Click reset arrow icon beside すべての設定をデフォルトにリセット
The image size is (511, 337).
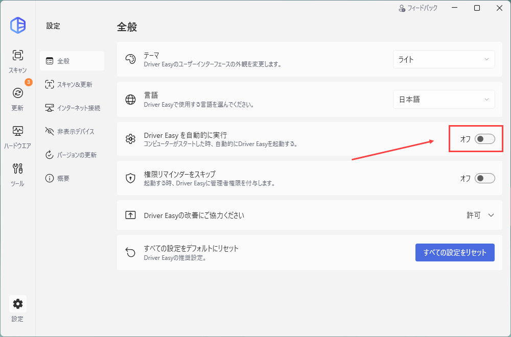[x=130, y=252]
